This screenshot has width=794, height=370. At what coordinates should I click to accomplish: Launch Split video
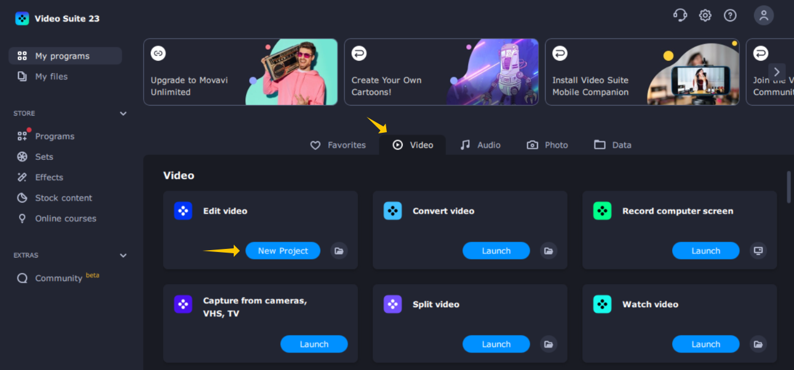(x=496, y=344)
